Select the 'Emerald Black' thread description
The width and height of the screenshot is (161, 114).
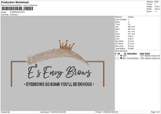pyautogui.click(x=133, y=58)
